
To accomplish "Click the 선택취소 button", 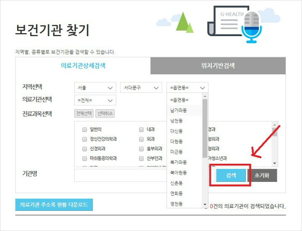I will point(105,113).
